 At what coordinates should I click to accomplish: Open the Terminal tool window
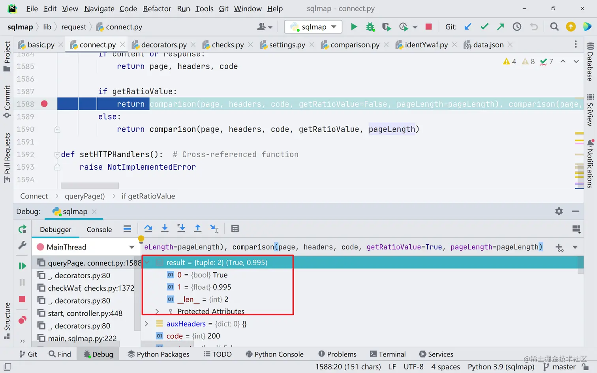click(388, 354)
